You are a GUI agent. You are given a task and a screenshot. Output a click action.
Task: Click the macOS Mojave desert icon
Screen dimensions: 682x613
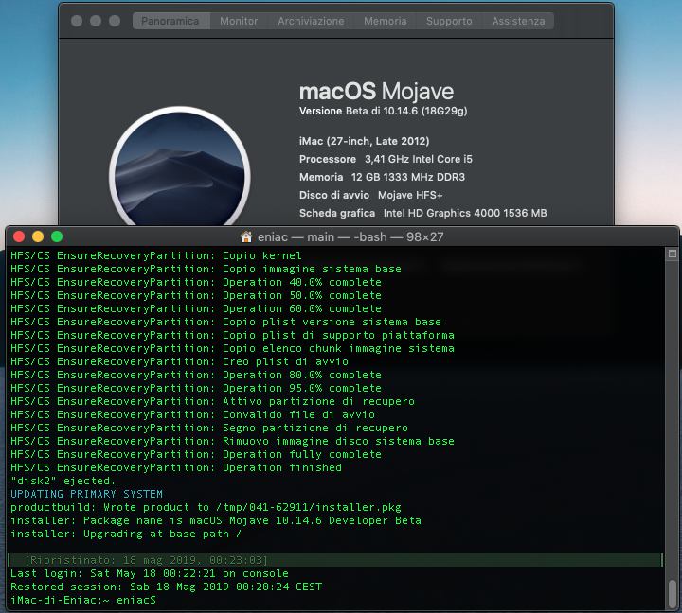[180, 166]
